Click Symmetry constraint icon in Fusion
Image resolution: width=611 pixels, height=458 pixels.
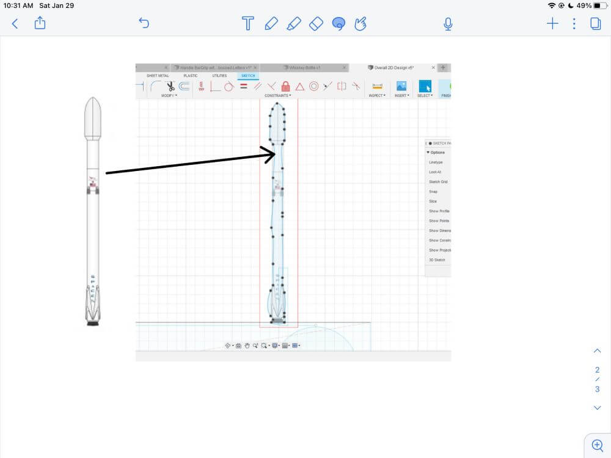342,86
